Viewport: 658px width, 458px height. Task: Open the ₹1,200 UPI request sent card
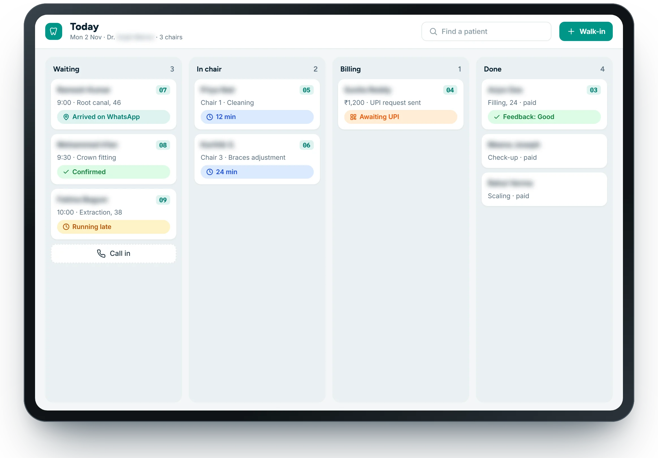pyautogui.click(x=400, y=104)
